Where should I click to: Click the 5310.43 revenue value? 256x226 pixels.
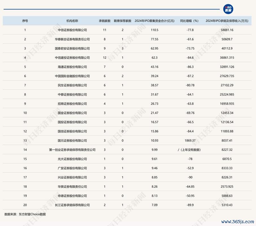(227, 205)
